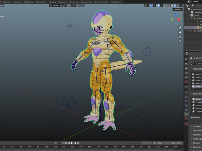Switch to rendered viewport shading

pyautogui.click(x=178, y=5)
